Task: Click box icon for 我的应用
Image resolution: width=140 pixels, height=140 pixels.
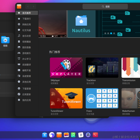Action: 19,100
